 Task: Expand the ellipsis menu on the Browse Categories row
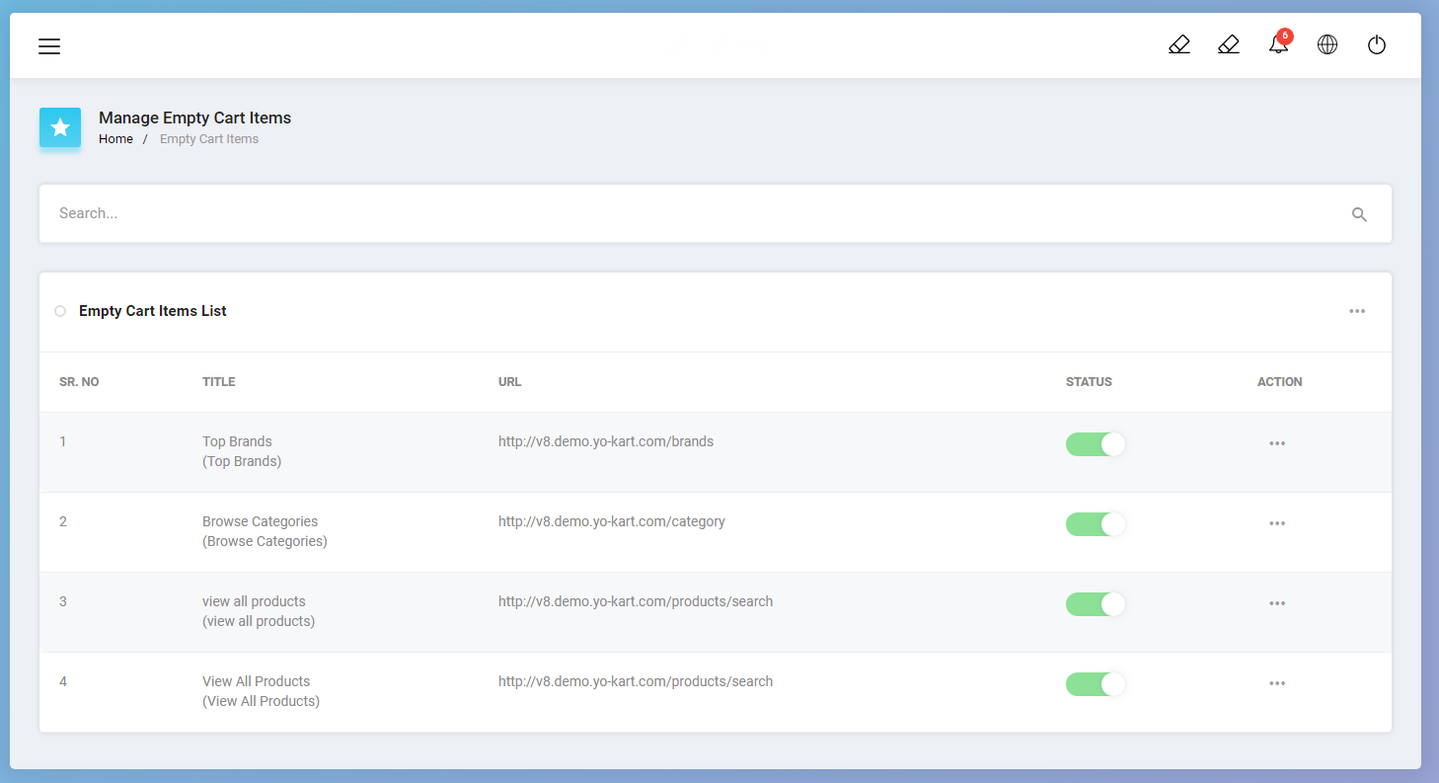[1277, 523]
